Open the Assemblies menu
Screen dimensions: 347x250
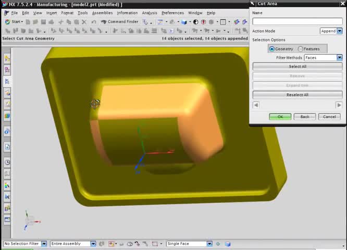(x=102, y=13)
